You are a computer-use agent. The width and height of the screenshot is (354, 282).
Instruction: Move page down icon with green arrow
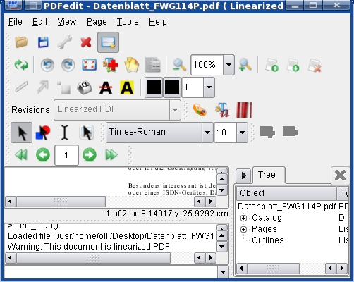pos(293,65)
